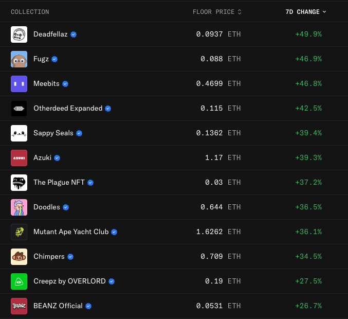Image resolution: width=348 pixels, height=319 pixels.
Task: Open the red Azuki logo icon
Action: [19, 158]
